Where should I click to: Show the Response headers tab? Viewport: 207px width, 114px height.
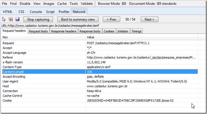click(x=64, y=31)
